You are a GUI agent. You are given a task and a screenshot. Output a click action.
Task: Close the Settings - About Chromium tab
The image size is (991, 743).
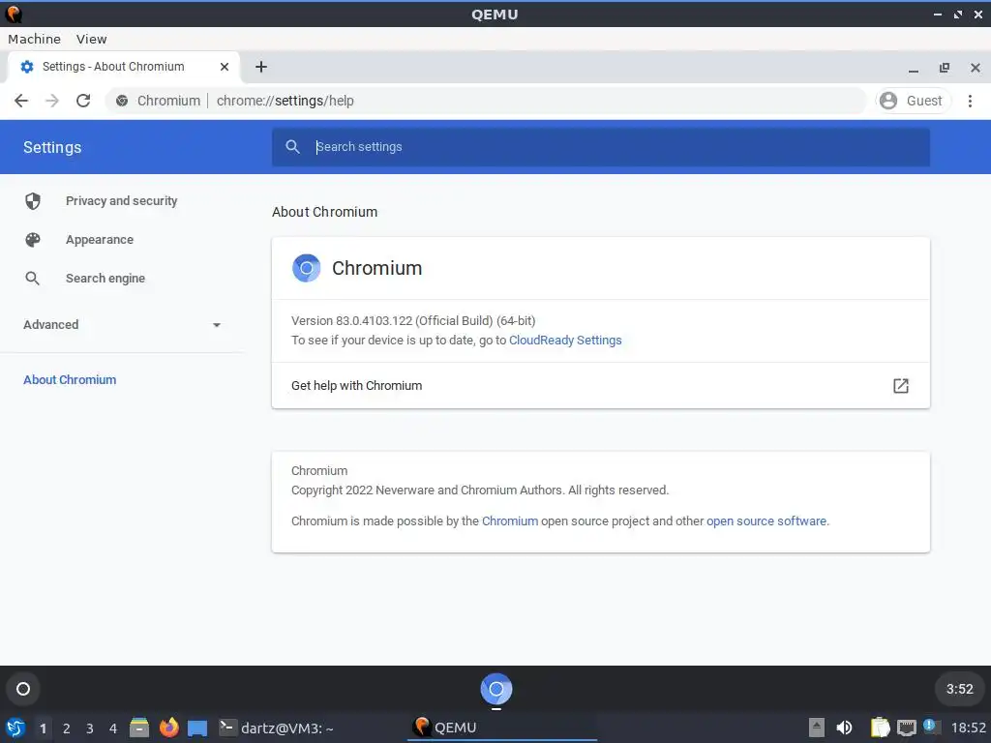[225, 67]
